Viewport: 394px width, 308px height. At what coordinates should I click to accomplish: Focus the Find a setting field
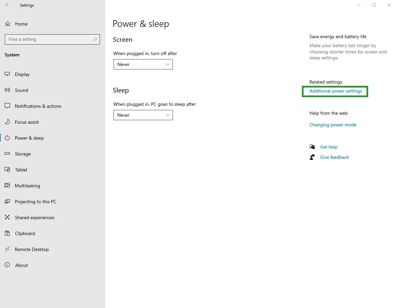click(52, 39)
